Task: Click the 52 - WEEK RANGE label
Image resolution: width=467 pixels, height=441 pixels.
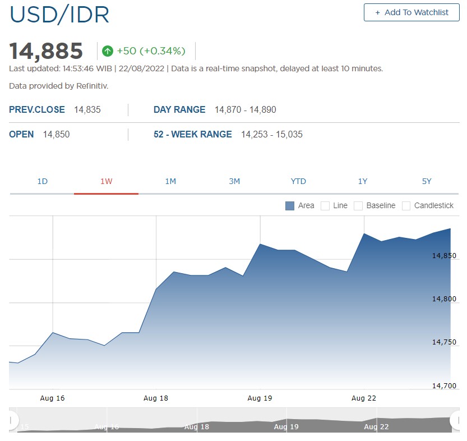Action: click(192, 135)
